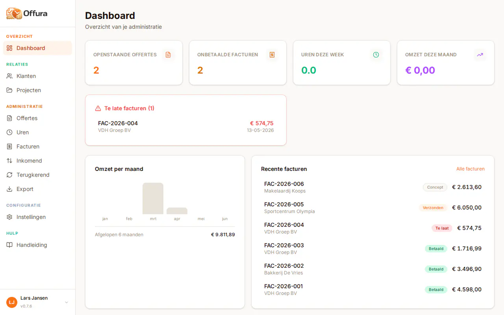Click the Inkomend arrows icon
The height and width of the screenshot is (315, 504).
tap(9, 161)
